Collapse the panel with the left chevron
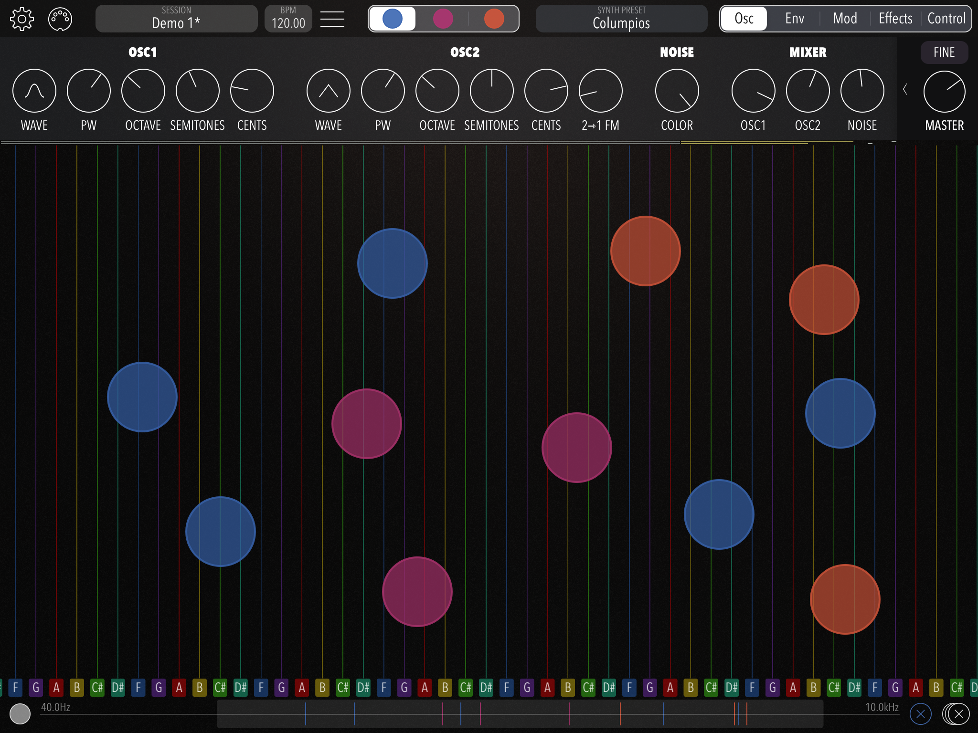 pyautogui.click(x=905, y=89)
